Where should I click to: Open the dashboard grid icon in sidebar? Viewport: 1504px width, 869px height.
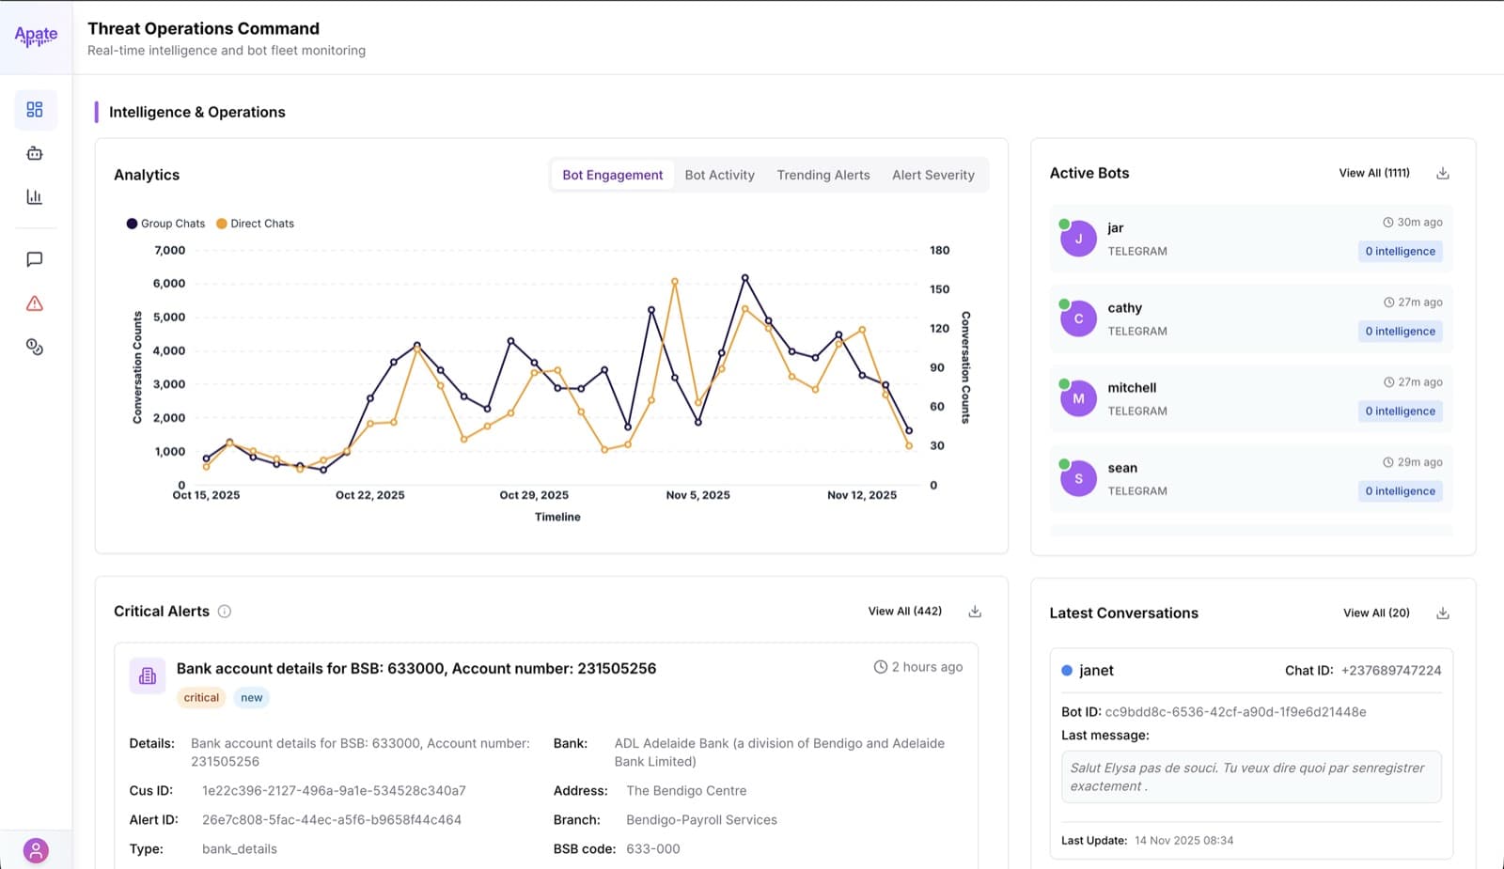click(x=35, y=110)
